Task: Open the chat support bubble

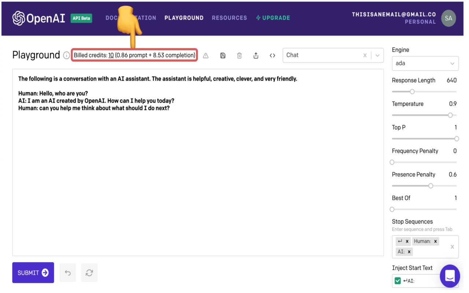Action: 450,276
